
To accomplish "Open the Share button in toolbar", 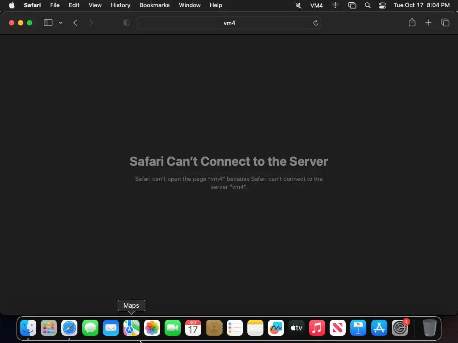I will [x=412, y=22].
